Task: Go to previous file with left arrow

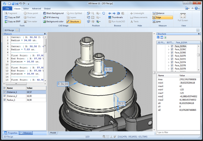Action: click(110, 13)
